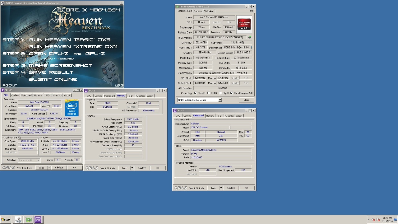
Task: Click RUN HEAVEN XTREME DX11 option
Action: click(x=73, y=47)
